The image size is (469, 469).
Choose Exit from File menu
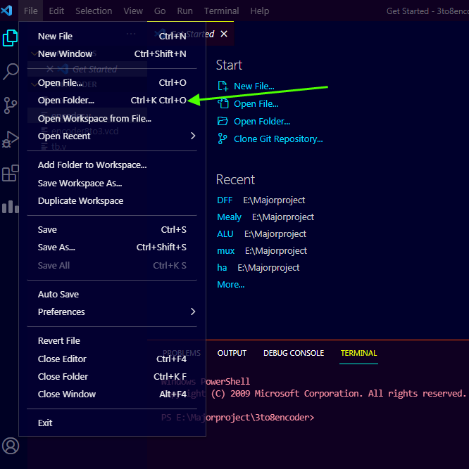click(x=112, y=423)
